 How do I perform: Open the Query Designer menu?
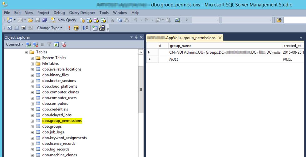click(x=82, y=12)
